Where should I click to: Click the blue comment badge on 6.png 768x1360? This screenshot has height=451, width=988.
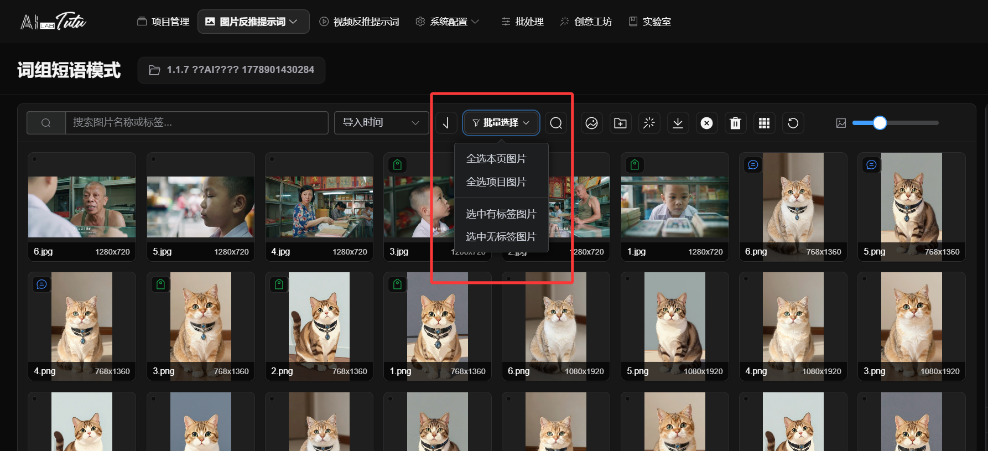[753, 164]
